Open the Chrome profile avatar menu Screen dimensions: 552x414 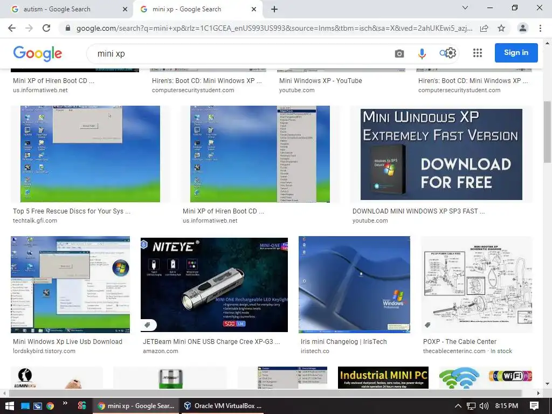523,28
